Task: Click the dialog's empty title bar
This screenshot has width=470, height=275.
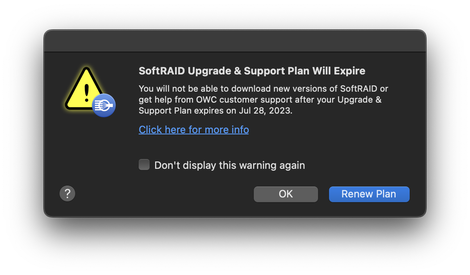Action: point(235,41)
